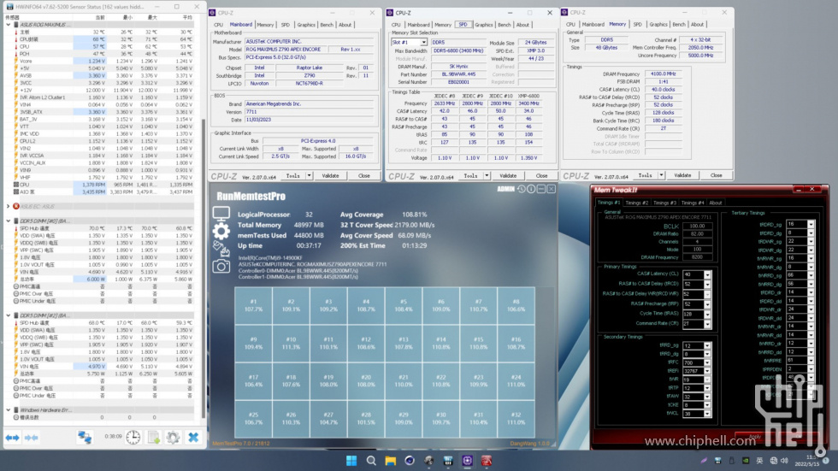Click Validate in CPU-Z Mainboard window
The image size is (838, 471).
click(x=330, y=176)
